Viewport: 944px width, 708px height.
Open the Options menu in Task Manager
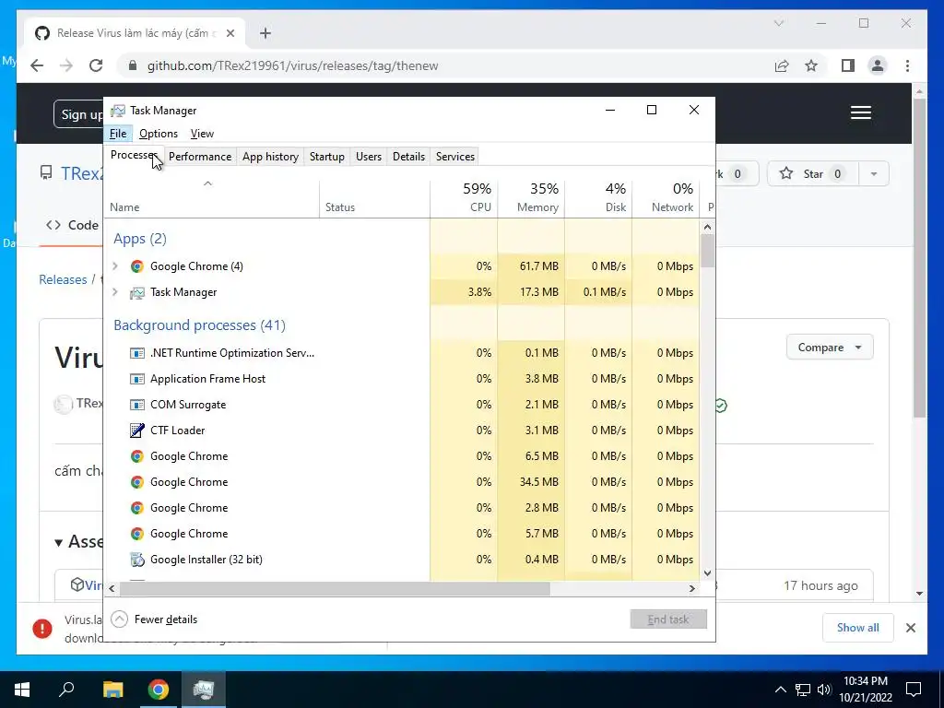(x=159, y=134)
